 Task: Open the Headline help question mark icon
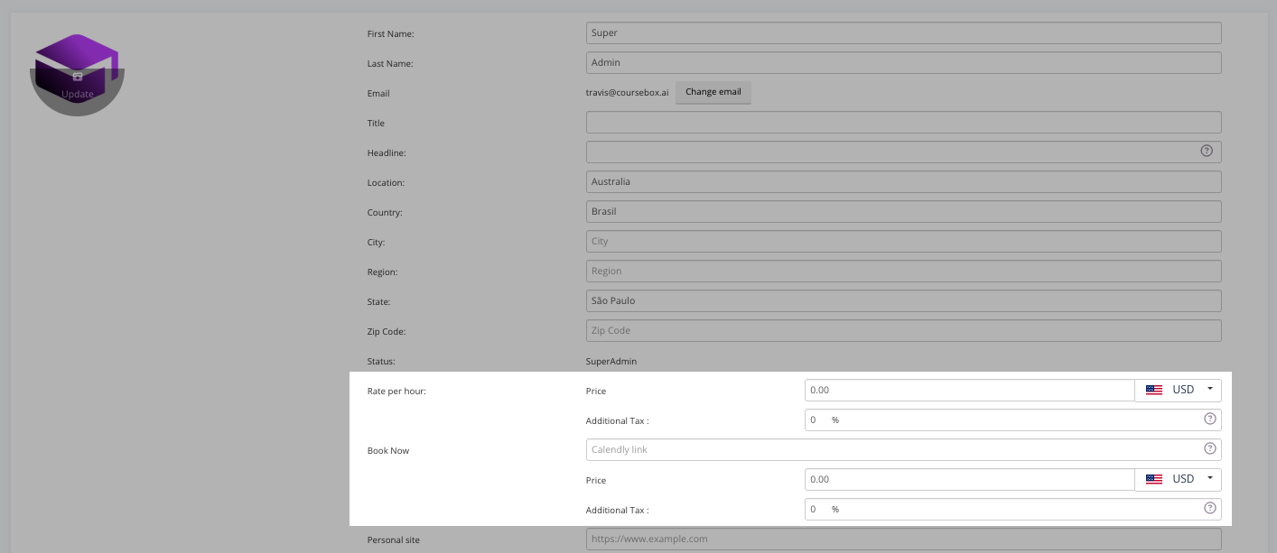click(1207, 152)
